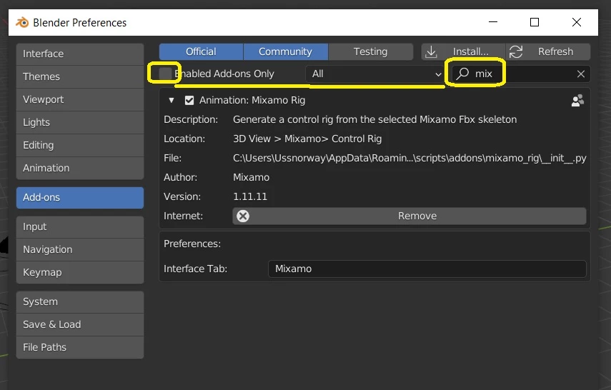Image resolution: width=611 pixels, height=390 pixels.
Task: Disable the Animation: Mixamo Rig add-on checkbox
Action: (189, 101)
